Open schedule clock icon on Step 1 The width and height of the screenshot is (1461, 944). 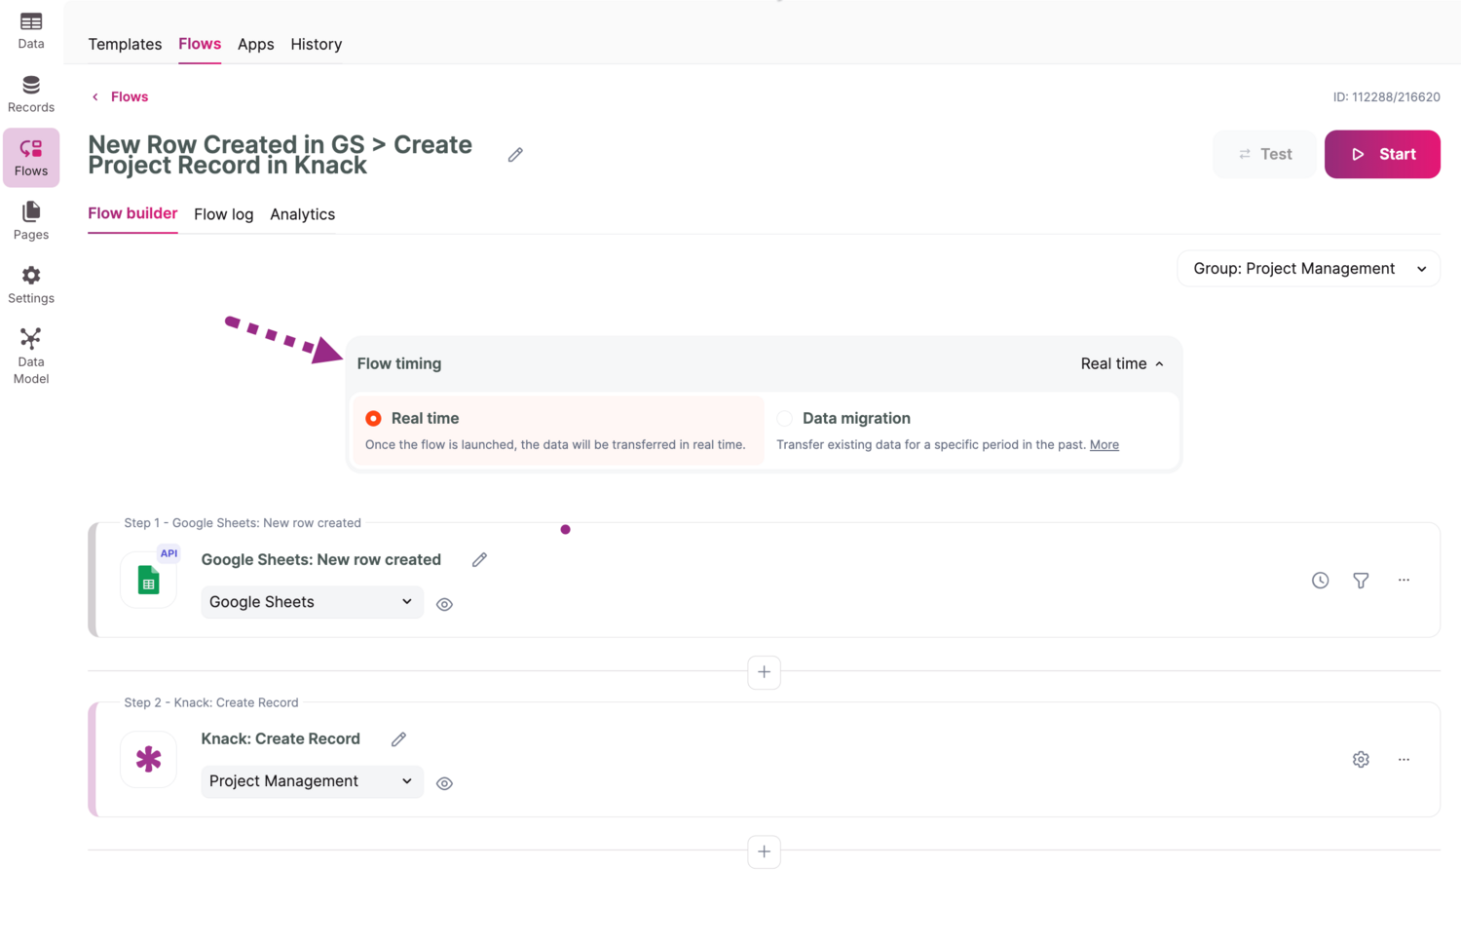click(1320, 581)
